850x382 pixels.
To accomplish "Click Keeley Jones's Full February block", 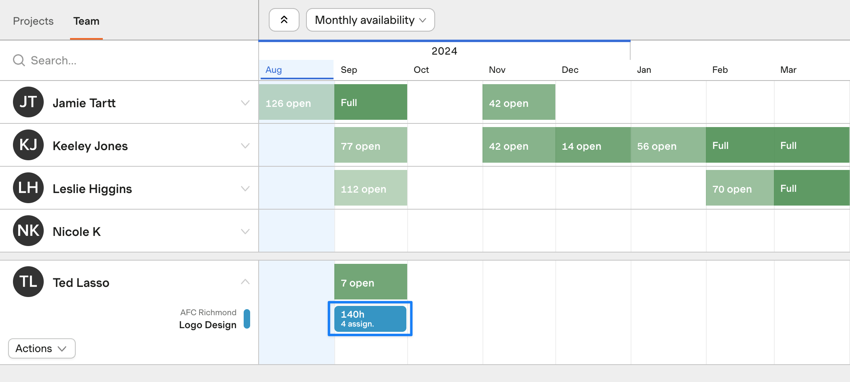I will [x=740, y=145].
